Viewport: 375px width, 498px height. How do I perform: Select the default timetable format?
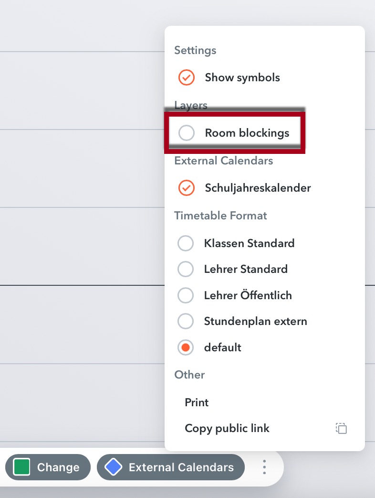coord(186,347)
